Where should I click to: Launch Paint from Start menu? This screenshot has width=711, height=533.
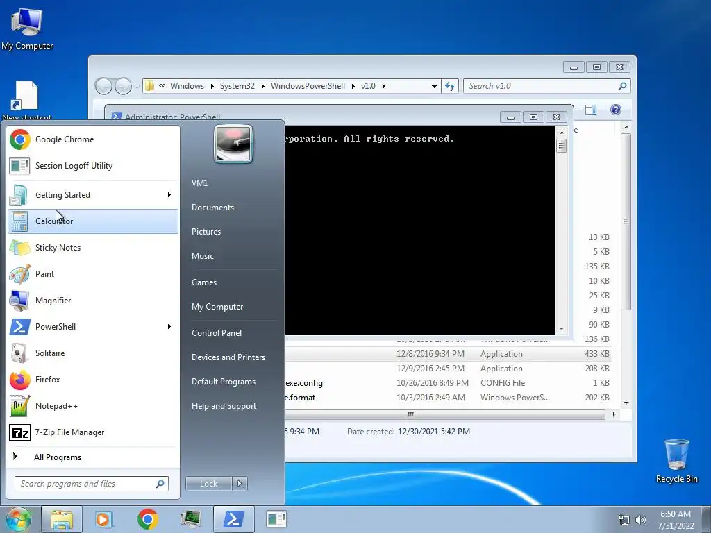93,273
